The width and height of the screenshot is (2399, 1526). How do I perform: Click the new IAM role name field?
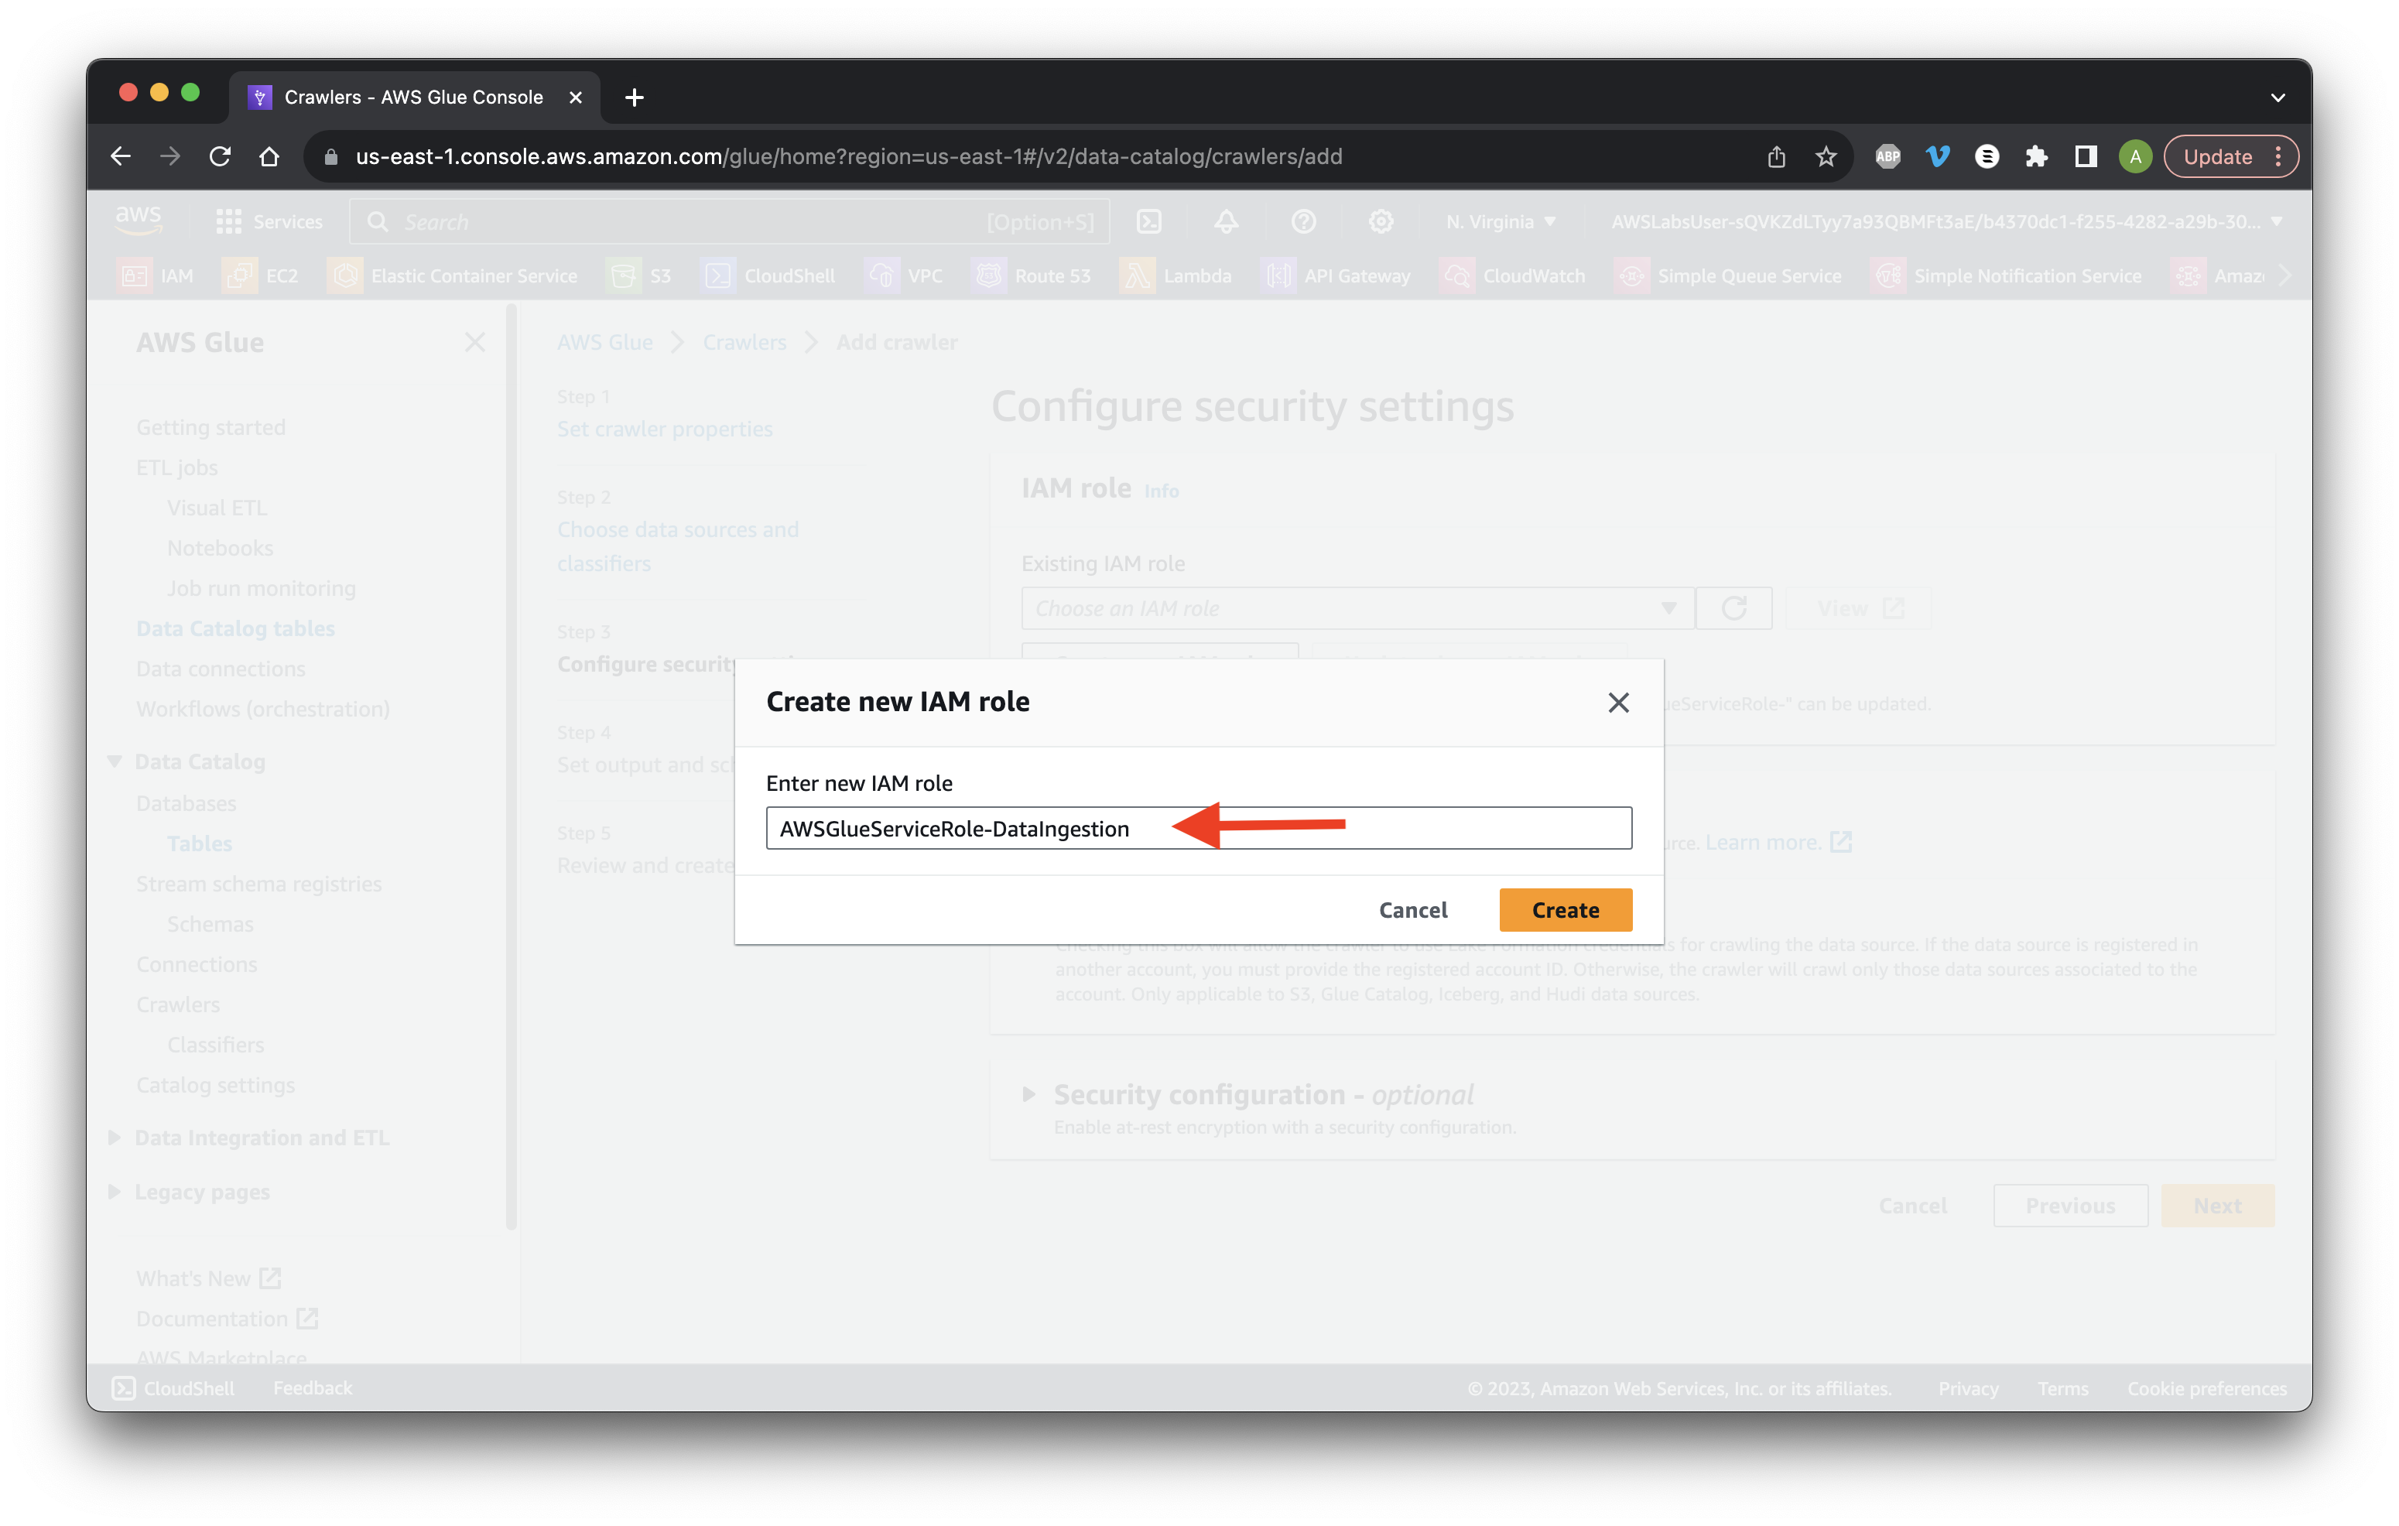point(1199,828)
